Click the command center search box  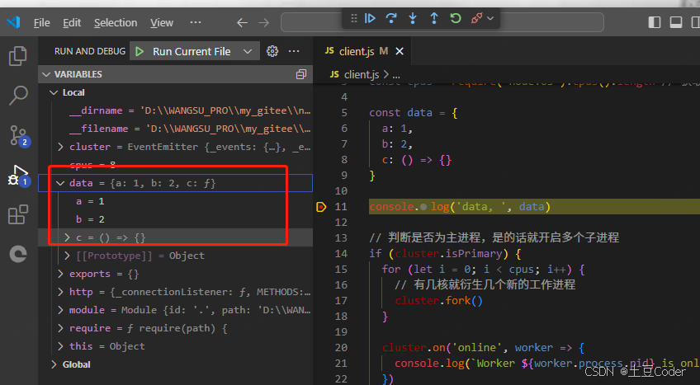(x=442, y=22)
